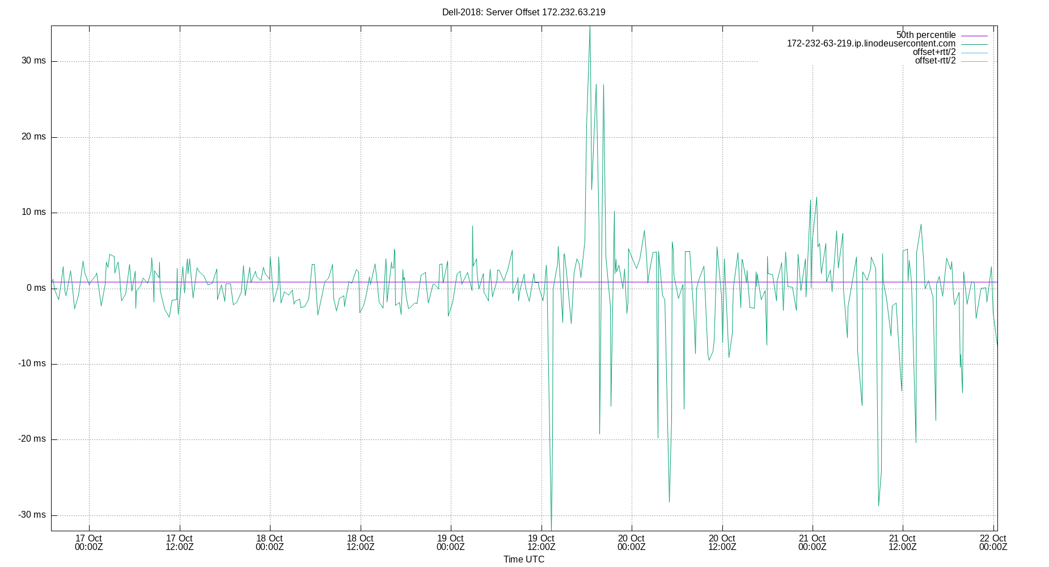1049x567 pixels.
Task: Click the '10 ms' y-axis label
Action: click(33, 212)
